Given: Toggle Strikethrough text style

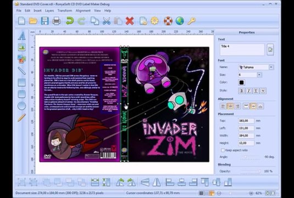Looking at the screenshot, I should coord(263,91).
